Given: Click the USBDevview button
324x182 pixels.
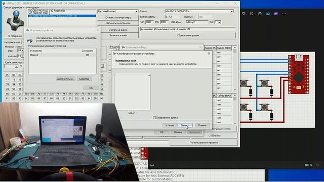Looking at the screenshot, I should [x=214, y=135].
